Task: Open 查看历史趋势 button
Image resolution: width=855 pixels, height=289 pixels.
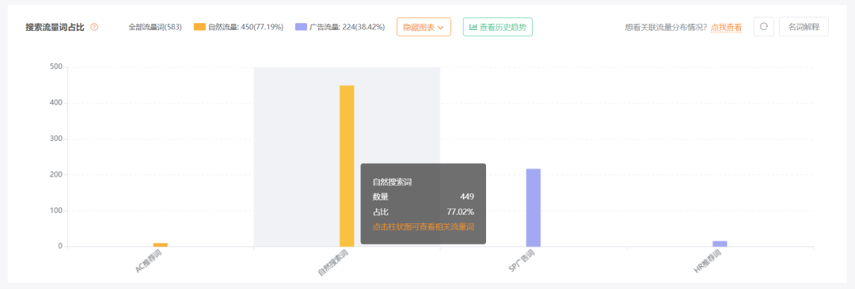Action: (498, 27)
